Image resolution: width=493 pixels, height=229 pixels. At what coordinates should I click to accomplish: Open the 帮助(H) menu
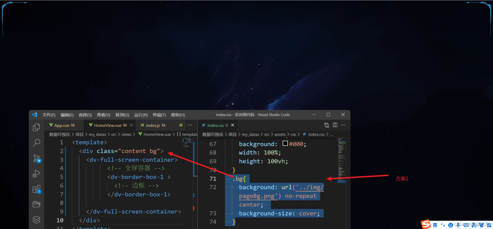[x=178, y=115]
